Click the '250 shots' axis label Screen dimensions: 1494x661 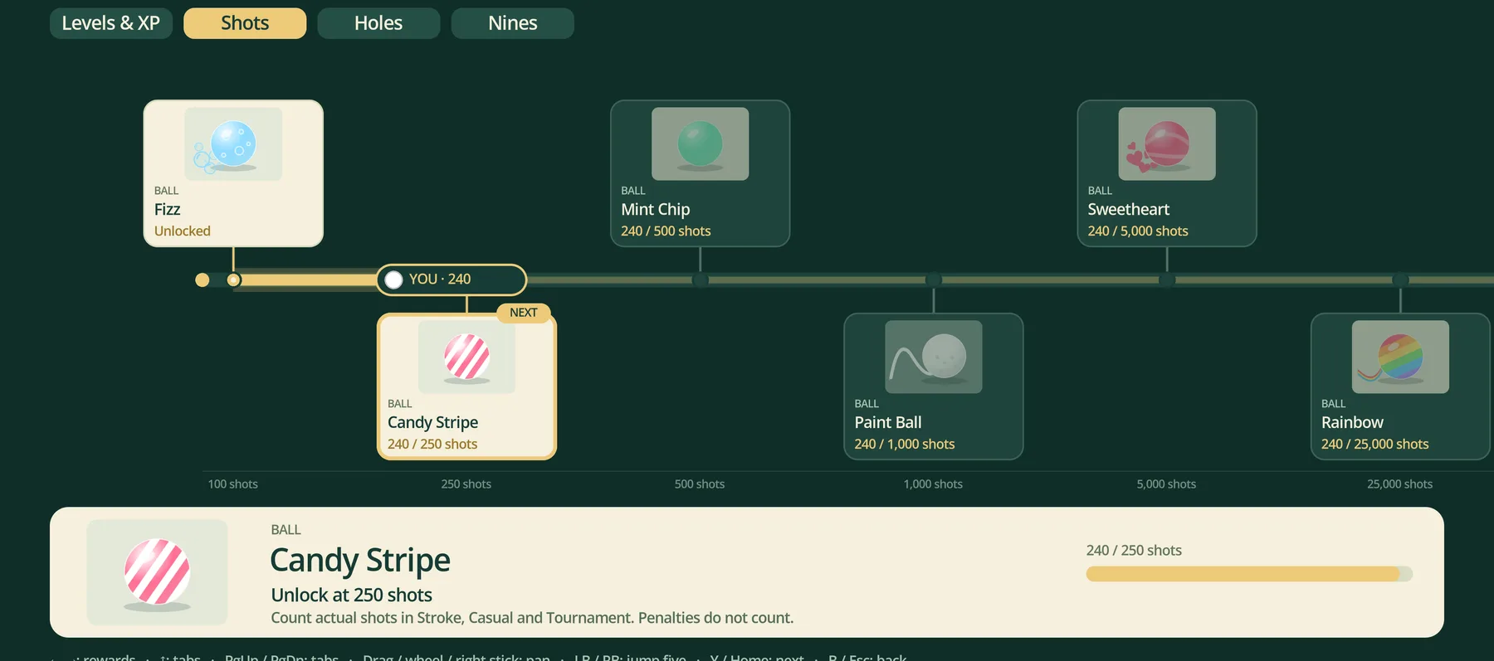click(x=466, y=484)
